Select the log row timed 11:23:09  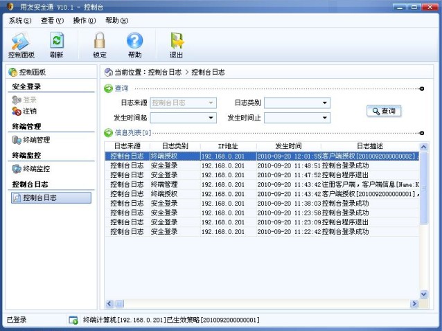point(262,222)
